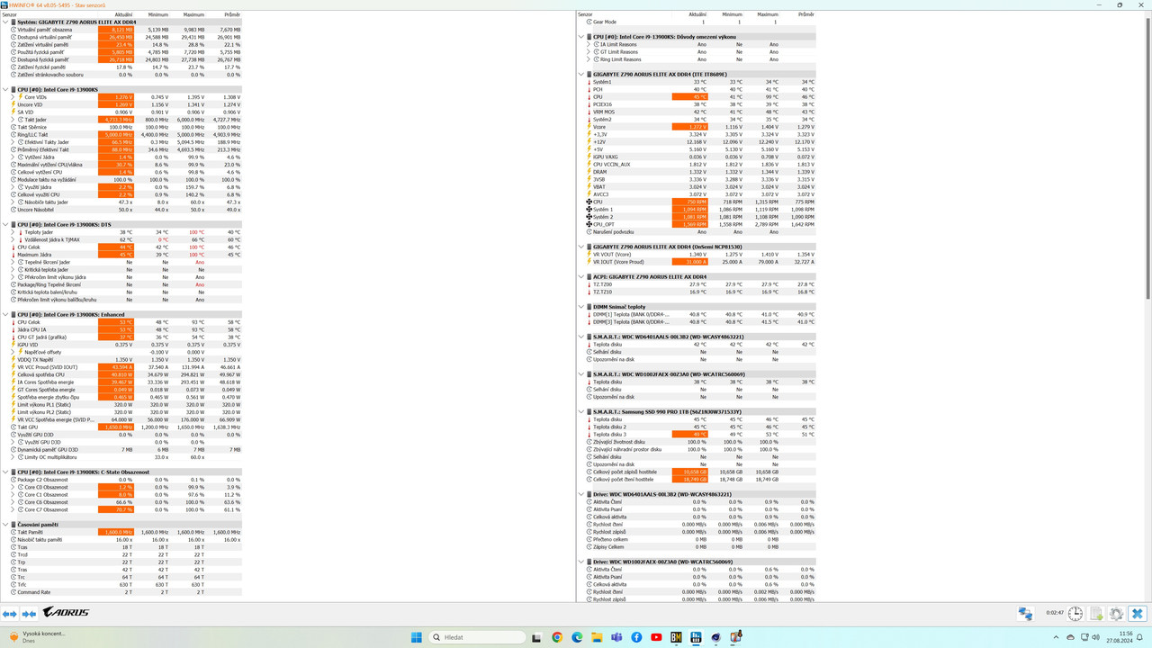Click the logging sheet with plus icon
This screenshot has width=1152, height=648.
click(1096, 614)
